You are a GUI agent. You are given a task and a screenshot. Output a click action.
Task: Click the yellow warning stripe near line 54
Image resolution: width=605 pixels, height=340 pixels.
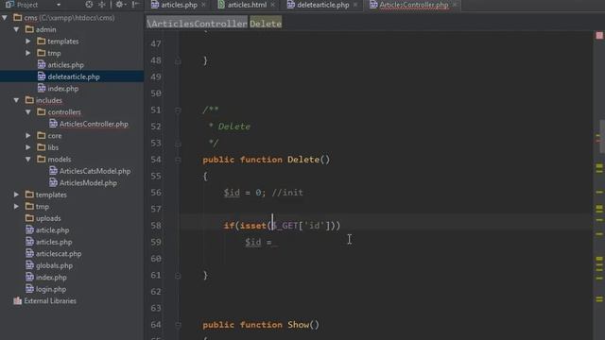(599, 166)
